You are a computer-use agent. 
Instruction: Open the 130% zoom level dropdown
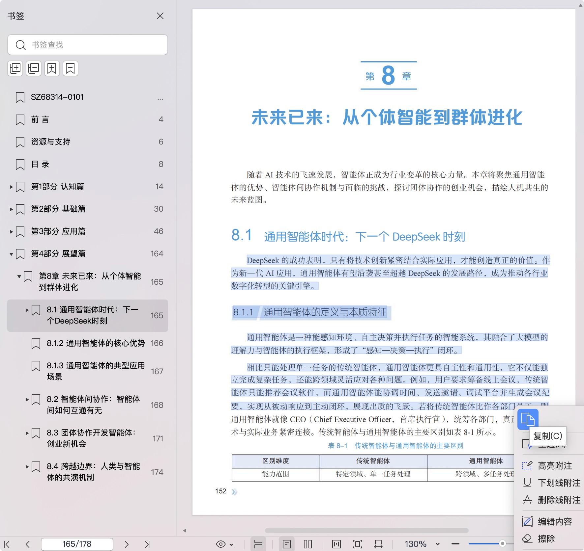(438, 544)
